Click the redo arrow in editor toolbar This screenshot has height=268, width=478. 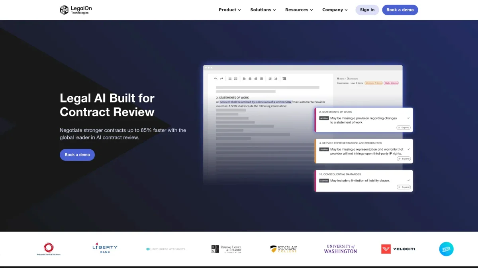(x=221, y=79)
